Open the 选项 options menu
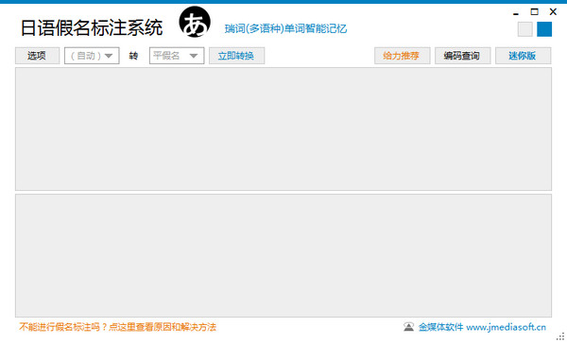The width and height of the screenshot is (567, 343). [x=37, y=56]
